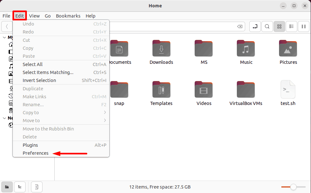Screen dimensions: 311x193
Task: Click the clear search text button
Action: pos(240,26)
